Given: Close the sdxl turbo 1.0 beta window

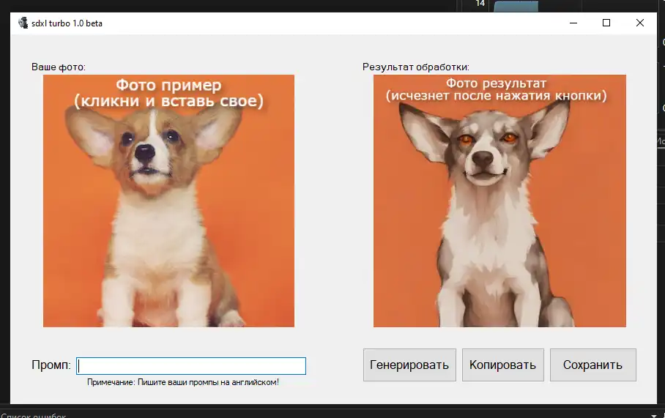Looking at the screenshot, I should (640, 23).
